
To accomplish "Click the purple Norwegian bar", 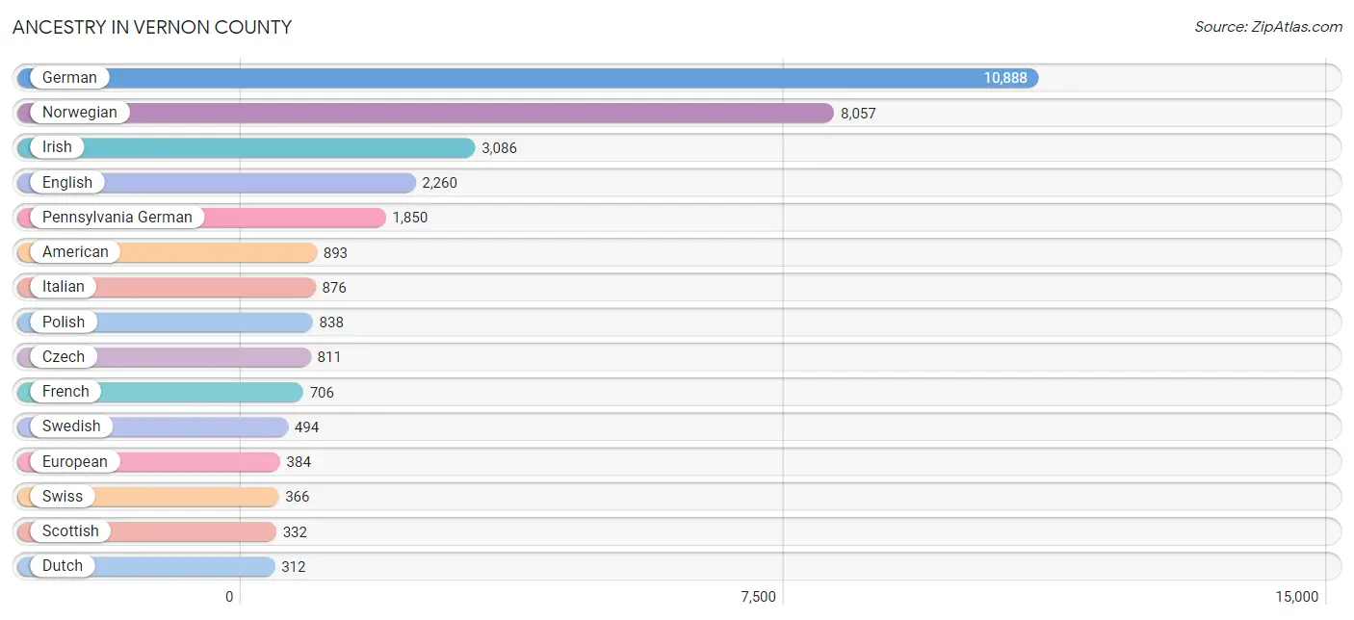I will (425, 113).
